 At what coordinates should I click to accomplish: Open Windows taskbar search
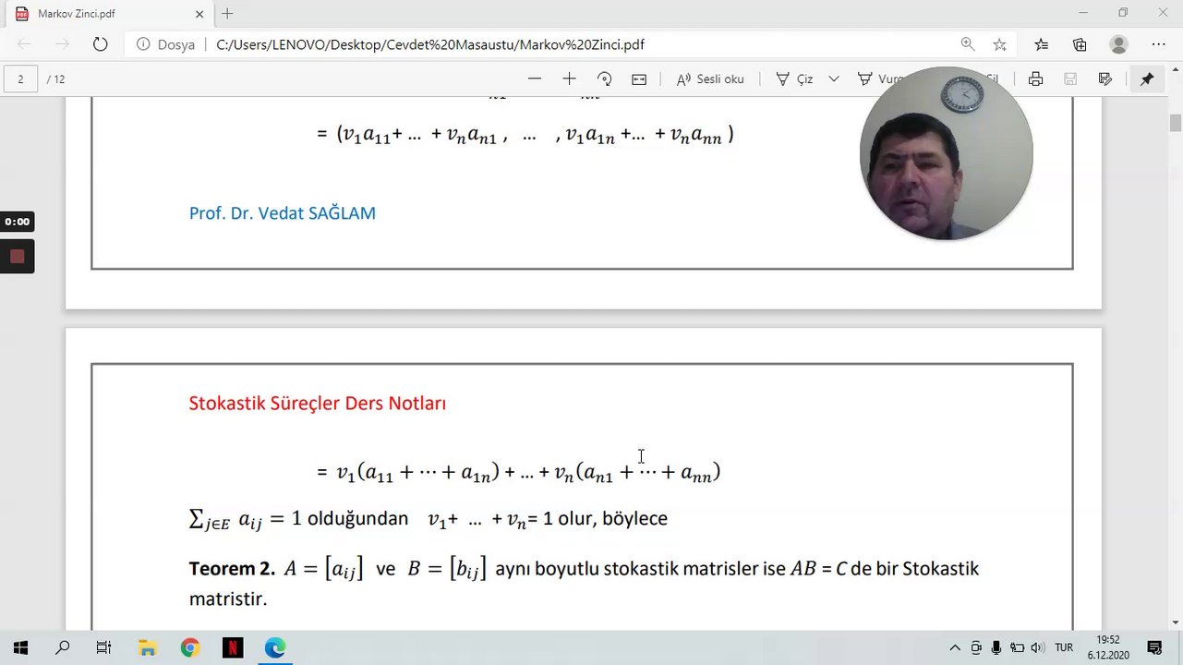62,647
